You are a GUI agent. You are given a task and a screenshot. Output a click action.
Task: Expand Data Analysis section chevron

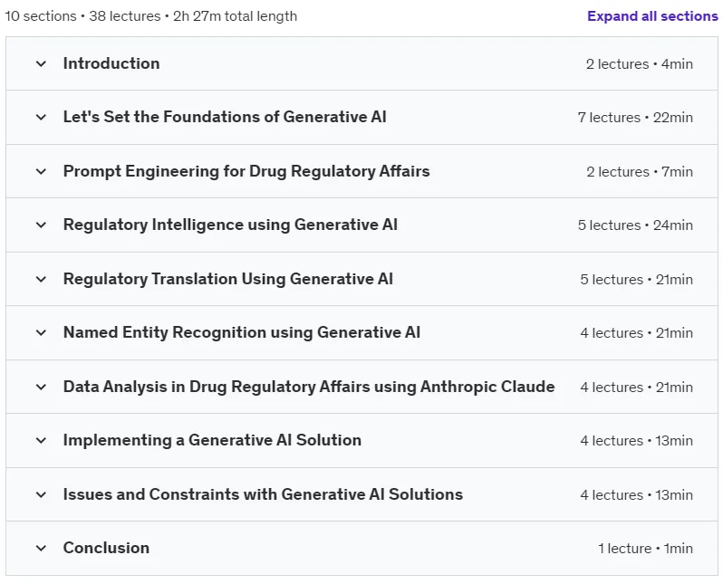click(x=41, y=388)
